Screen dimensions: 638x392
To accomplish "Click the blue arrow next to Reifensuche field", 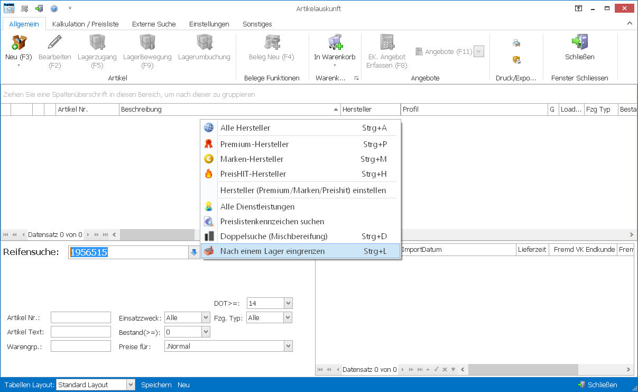I will (194, 252).
